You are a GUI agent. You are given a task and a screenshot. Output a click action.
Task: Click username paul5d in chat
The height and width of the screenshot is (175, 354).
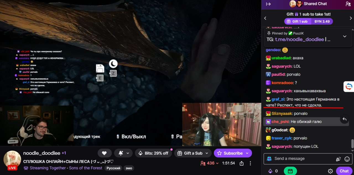pos(278,74)
